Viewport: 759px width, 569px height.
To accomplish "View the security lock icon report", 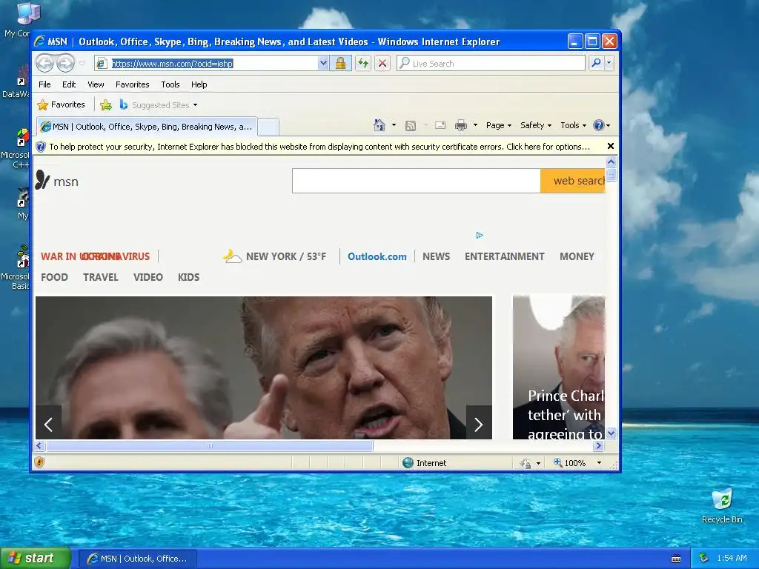I will point(341,64).
